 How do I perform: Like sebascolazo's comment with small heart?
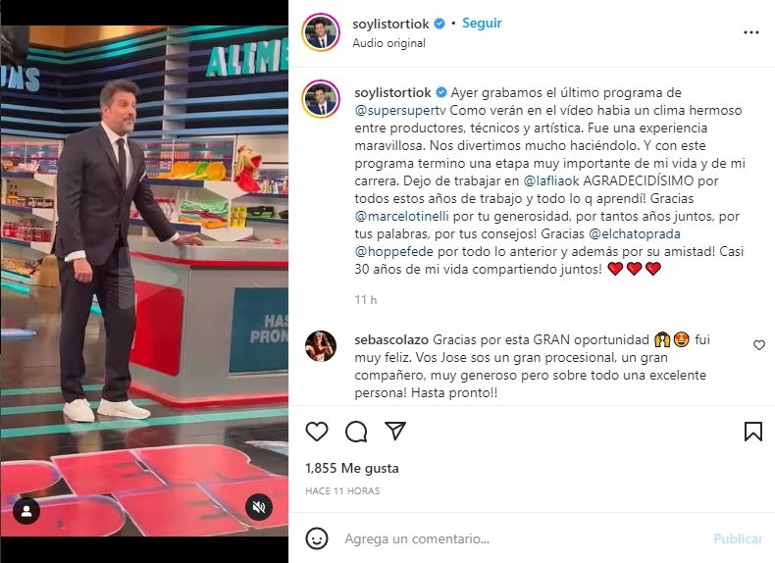pyautogui.click(x=759, y=345)
